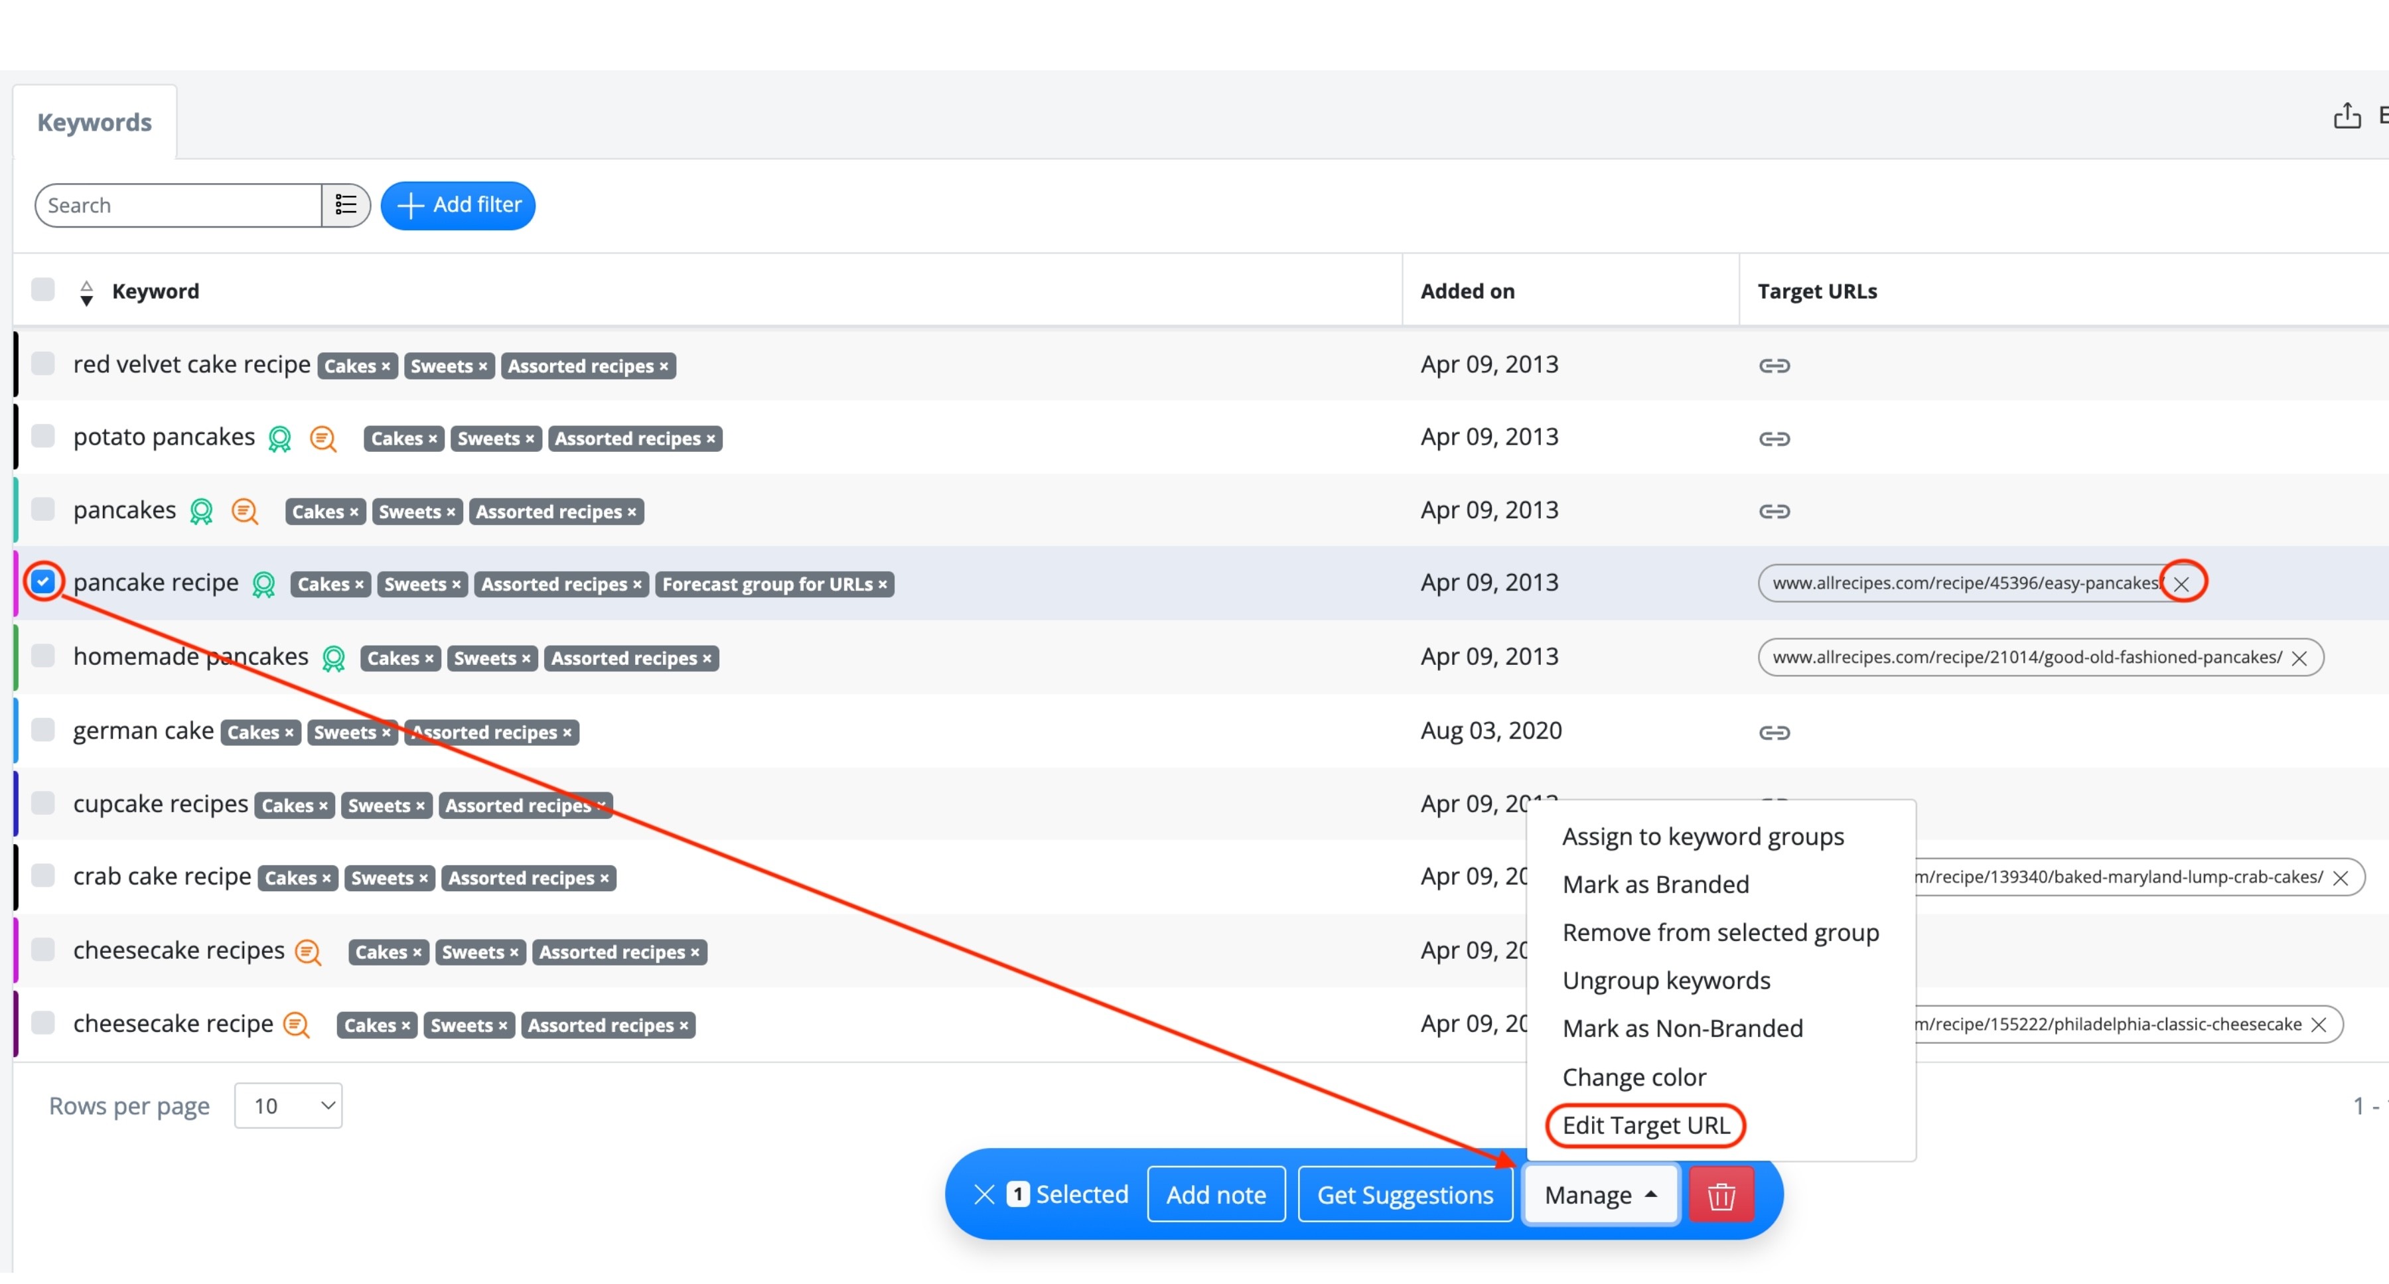The height and width of the screenshot is (1284, 2389).
Task: Click the export icon at top right
Action: tap(2347, 116)
